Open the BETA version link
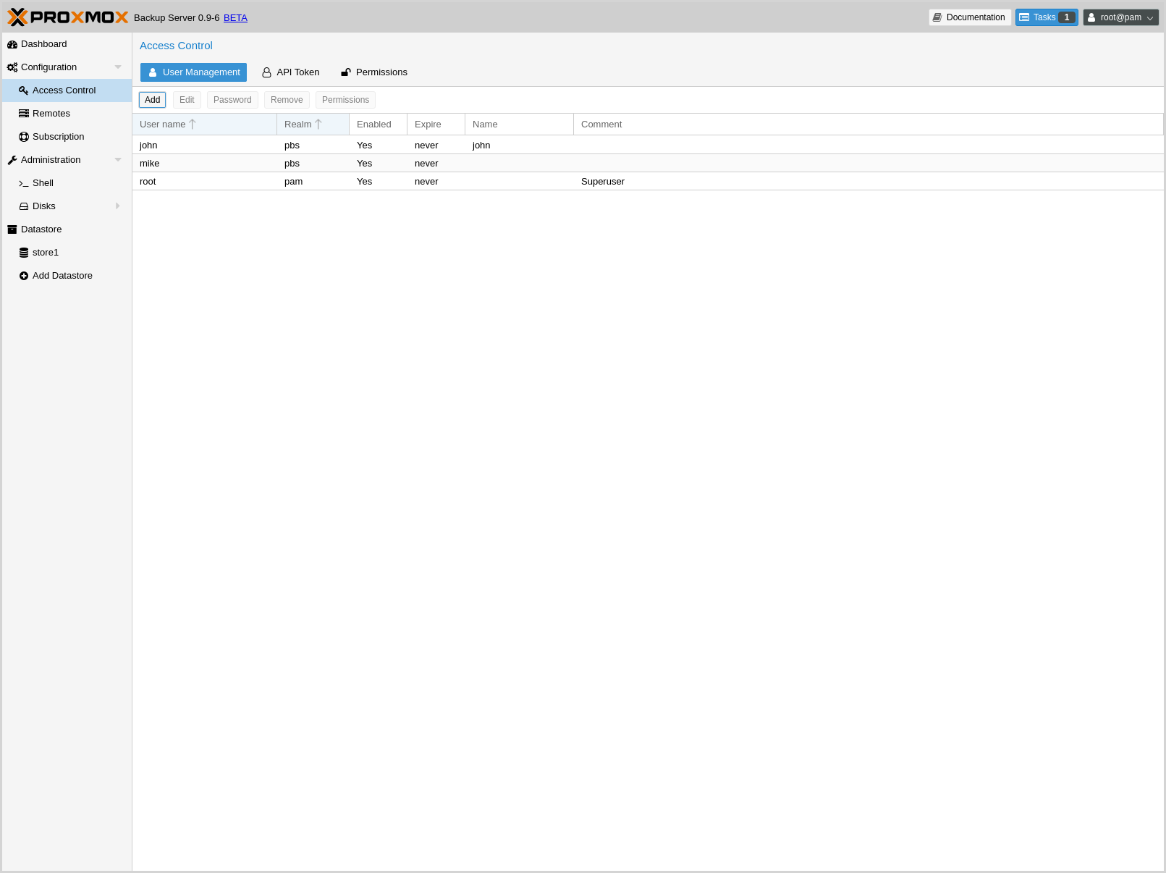This screenshot has width=1166, height=873. pos(235,18)
